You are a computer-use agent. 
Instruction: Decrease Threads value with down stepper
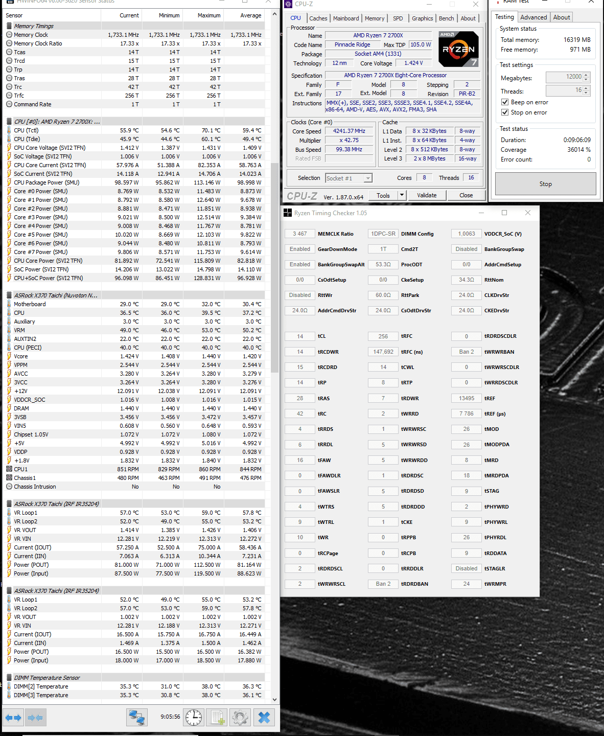click(x=587, y=93)
